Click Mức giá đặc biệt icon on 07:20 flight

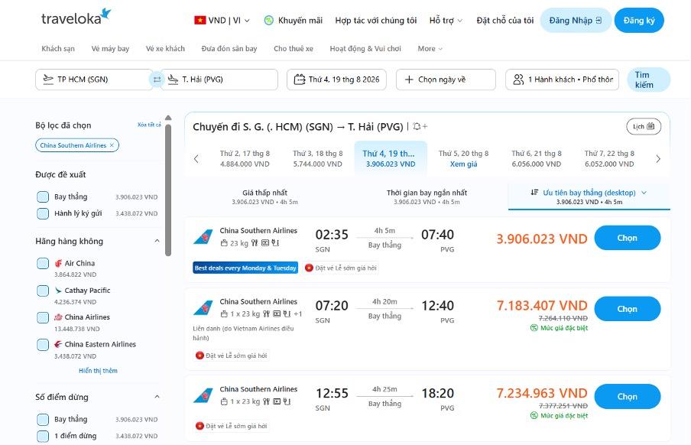[x=534, y=328]
